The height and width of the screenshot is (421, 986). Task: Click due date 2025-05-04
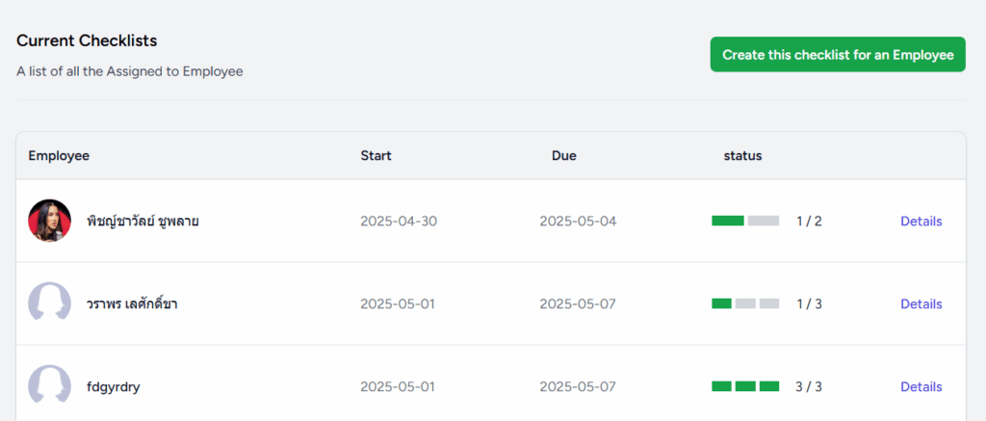(x=578, y=221)
